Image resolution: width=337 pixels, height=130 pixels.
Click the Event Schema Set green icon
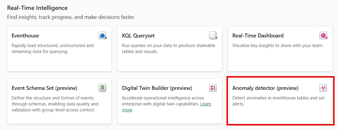(103, 88)
